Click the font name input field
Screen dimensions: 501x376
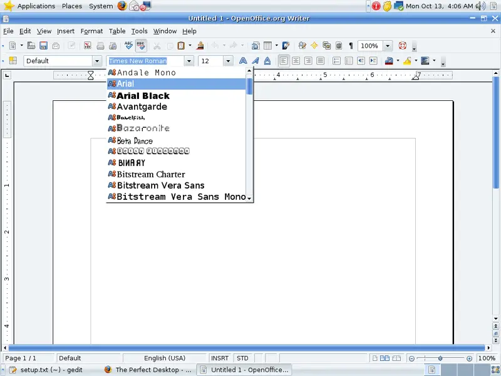[x=145, y=61]
